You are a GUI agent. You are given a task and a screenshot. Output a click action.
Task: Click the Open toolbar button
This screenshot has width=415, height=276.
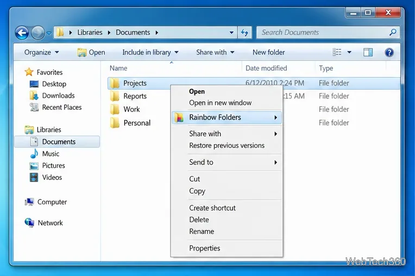(91, 52)
